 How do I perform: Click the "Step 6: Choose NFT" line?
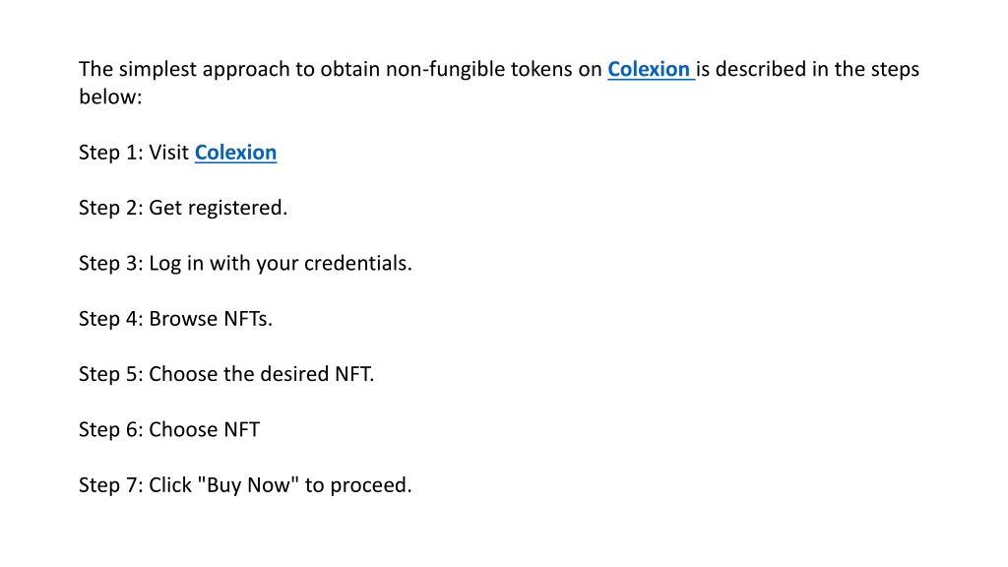(x=169, y=429)
